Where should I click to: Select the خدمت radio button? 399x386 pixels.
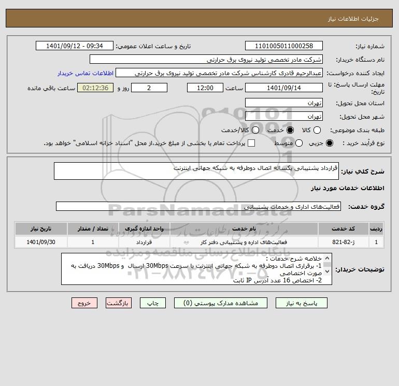pyautogui.click(x=290, y=130)
